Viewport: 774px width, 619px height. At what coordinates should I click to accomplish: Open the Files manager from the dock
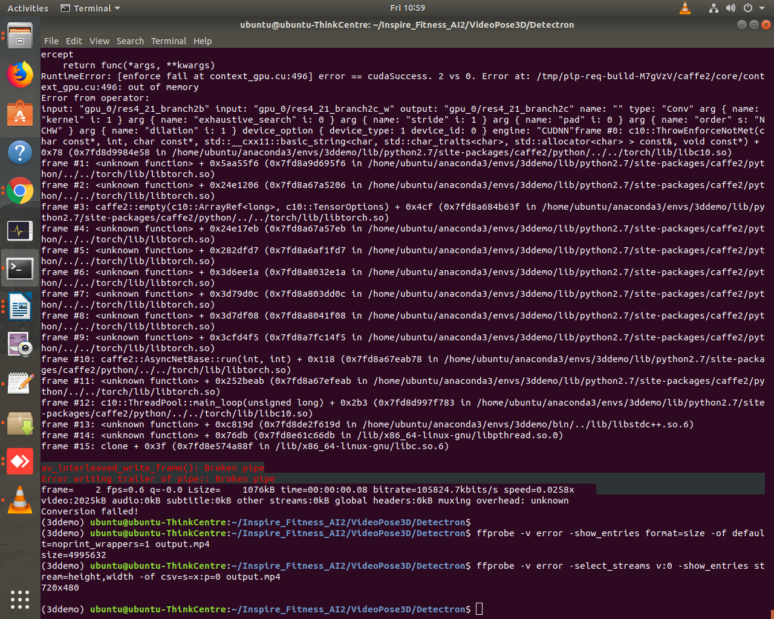[x=20, y=36]
